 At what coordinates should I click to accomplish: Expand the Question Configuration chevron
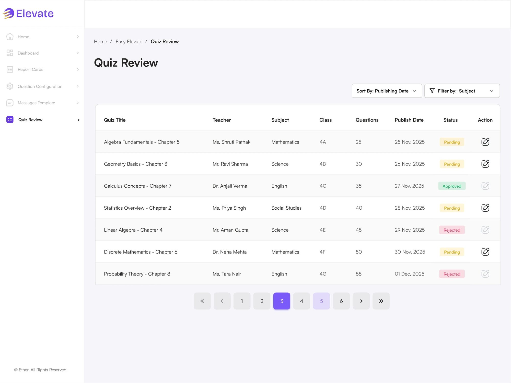click(x=78, y=86)
